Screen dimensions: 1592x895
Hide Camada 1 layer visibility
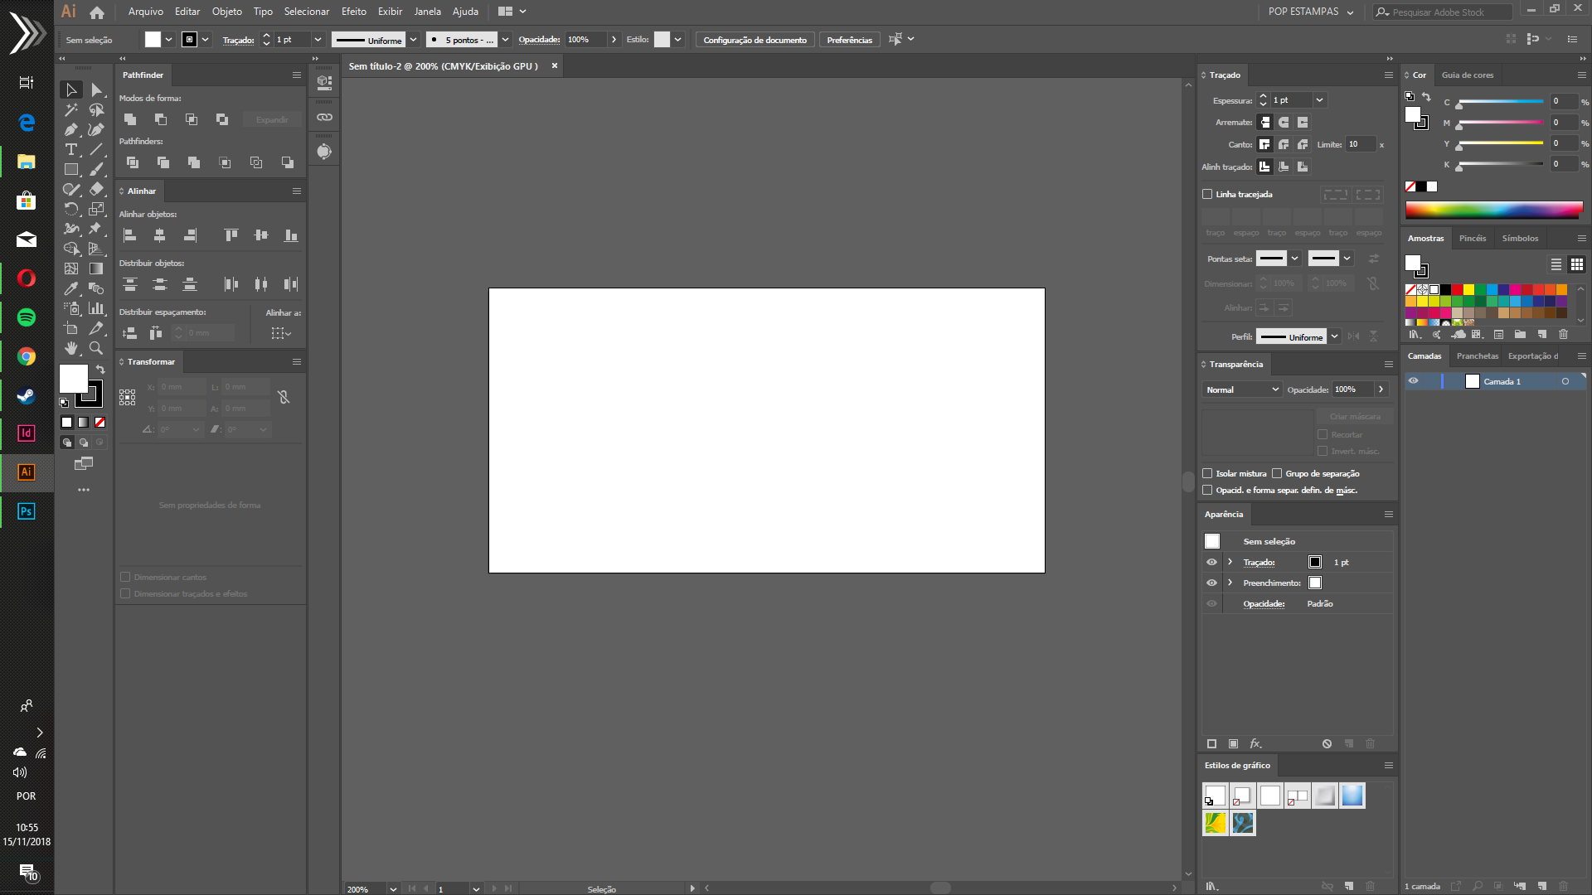[x=1413, y=381]
